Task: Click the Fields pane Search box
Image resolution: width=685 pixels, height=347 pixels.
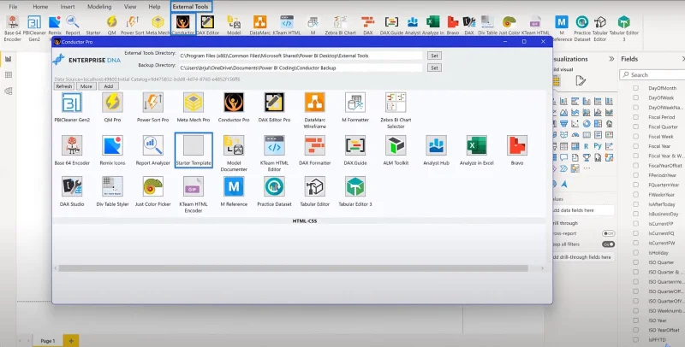Action: tap(654, 75)
